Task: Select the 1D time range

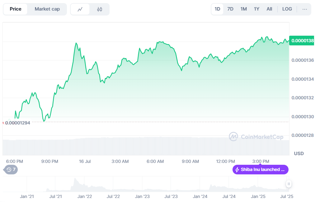Action: coord(217,9)
